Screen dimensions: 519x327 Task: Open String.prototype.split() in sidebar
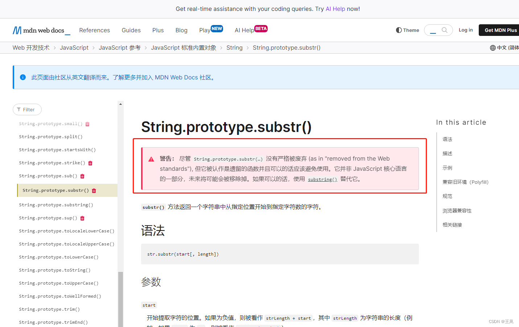tap(51, 137)
